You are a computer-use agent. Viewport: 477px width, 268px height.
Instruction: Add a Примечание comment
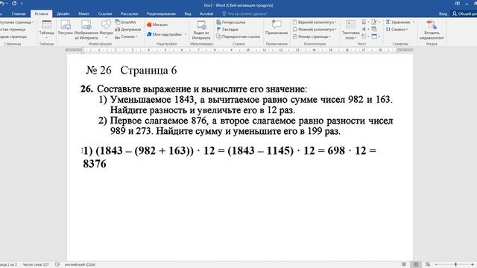pyautogui.click(x=277, y=28)
